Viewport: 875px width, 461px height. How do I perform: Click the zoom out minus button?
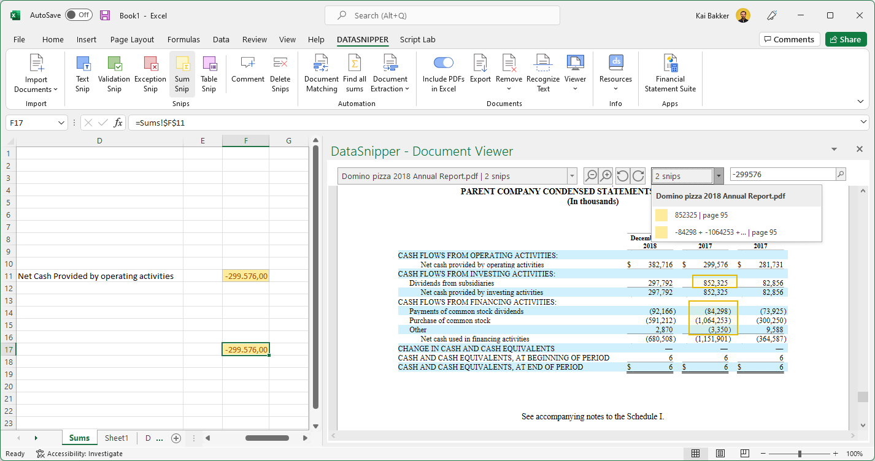763,454
